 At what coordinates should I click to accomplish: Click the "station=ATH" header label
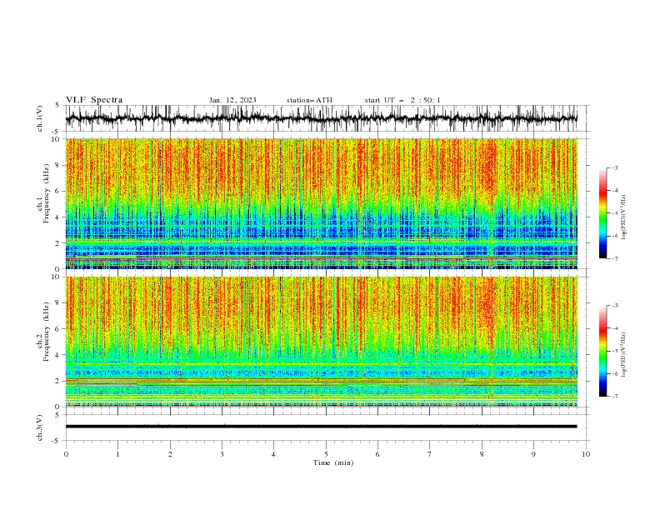click(x=309, y=100)
